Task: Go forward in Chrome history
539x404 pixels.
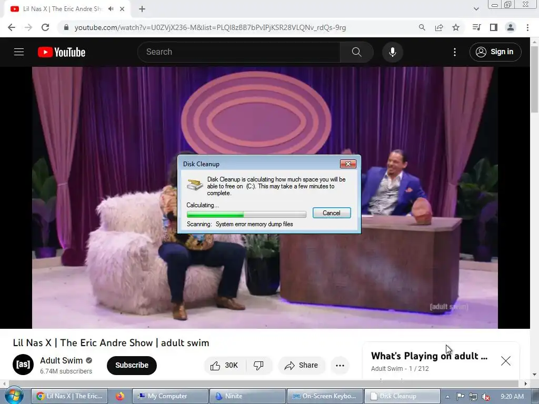Action: [x=28, y=27]
